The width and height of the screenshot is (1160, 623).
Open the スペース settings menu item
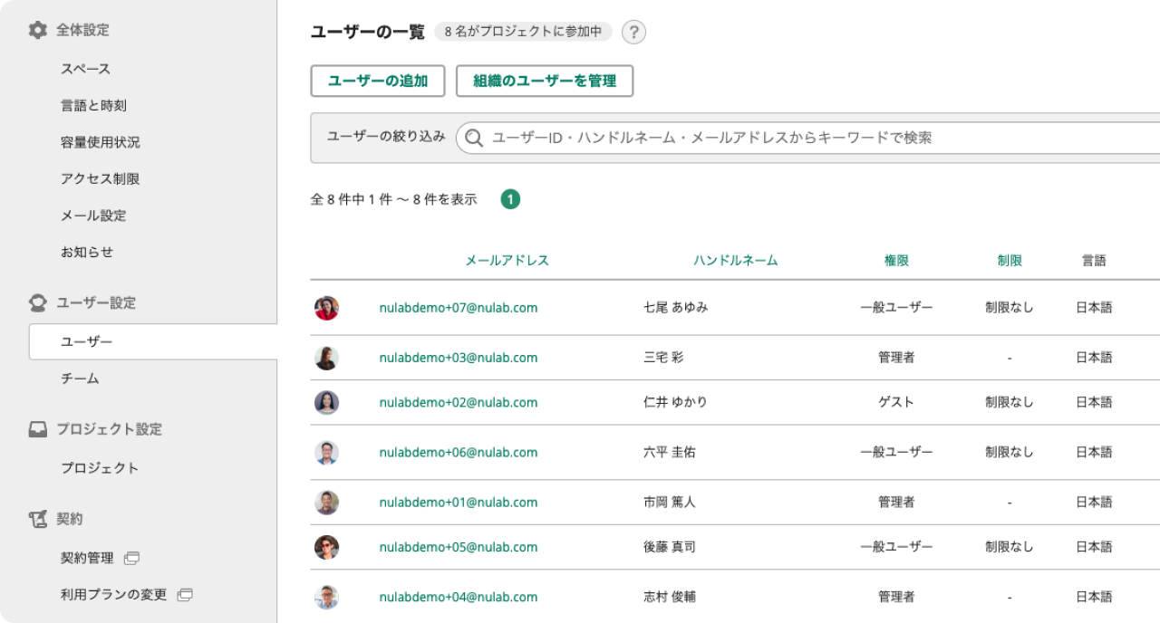pos(85,69)
